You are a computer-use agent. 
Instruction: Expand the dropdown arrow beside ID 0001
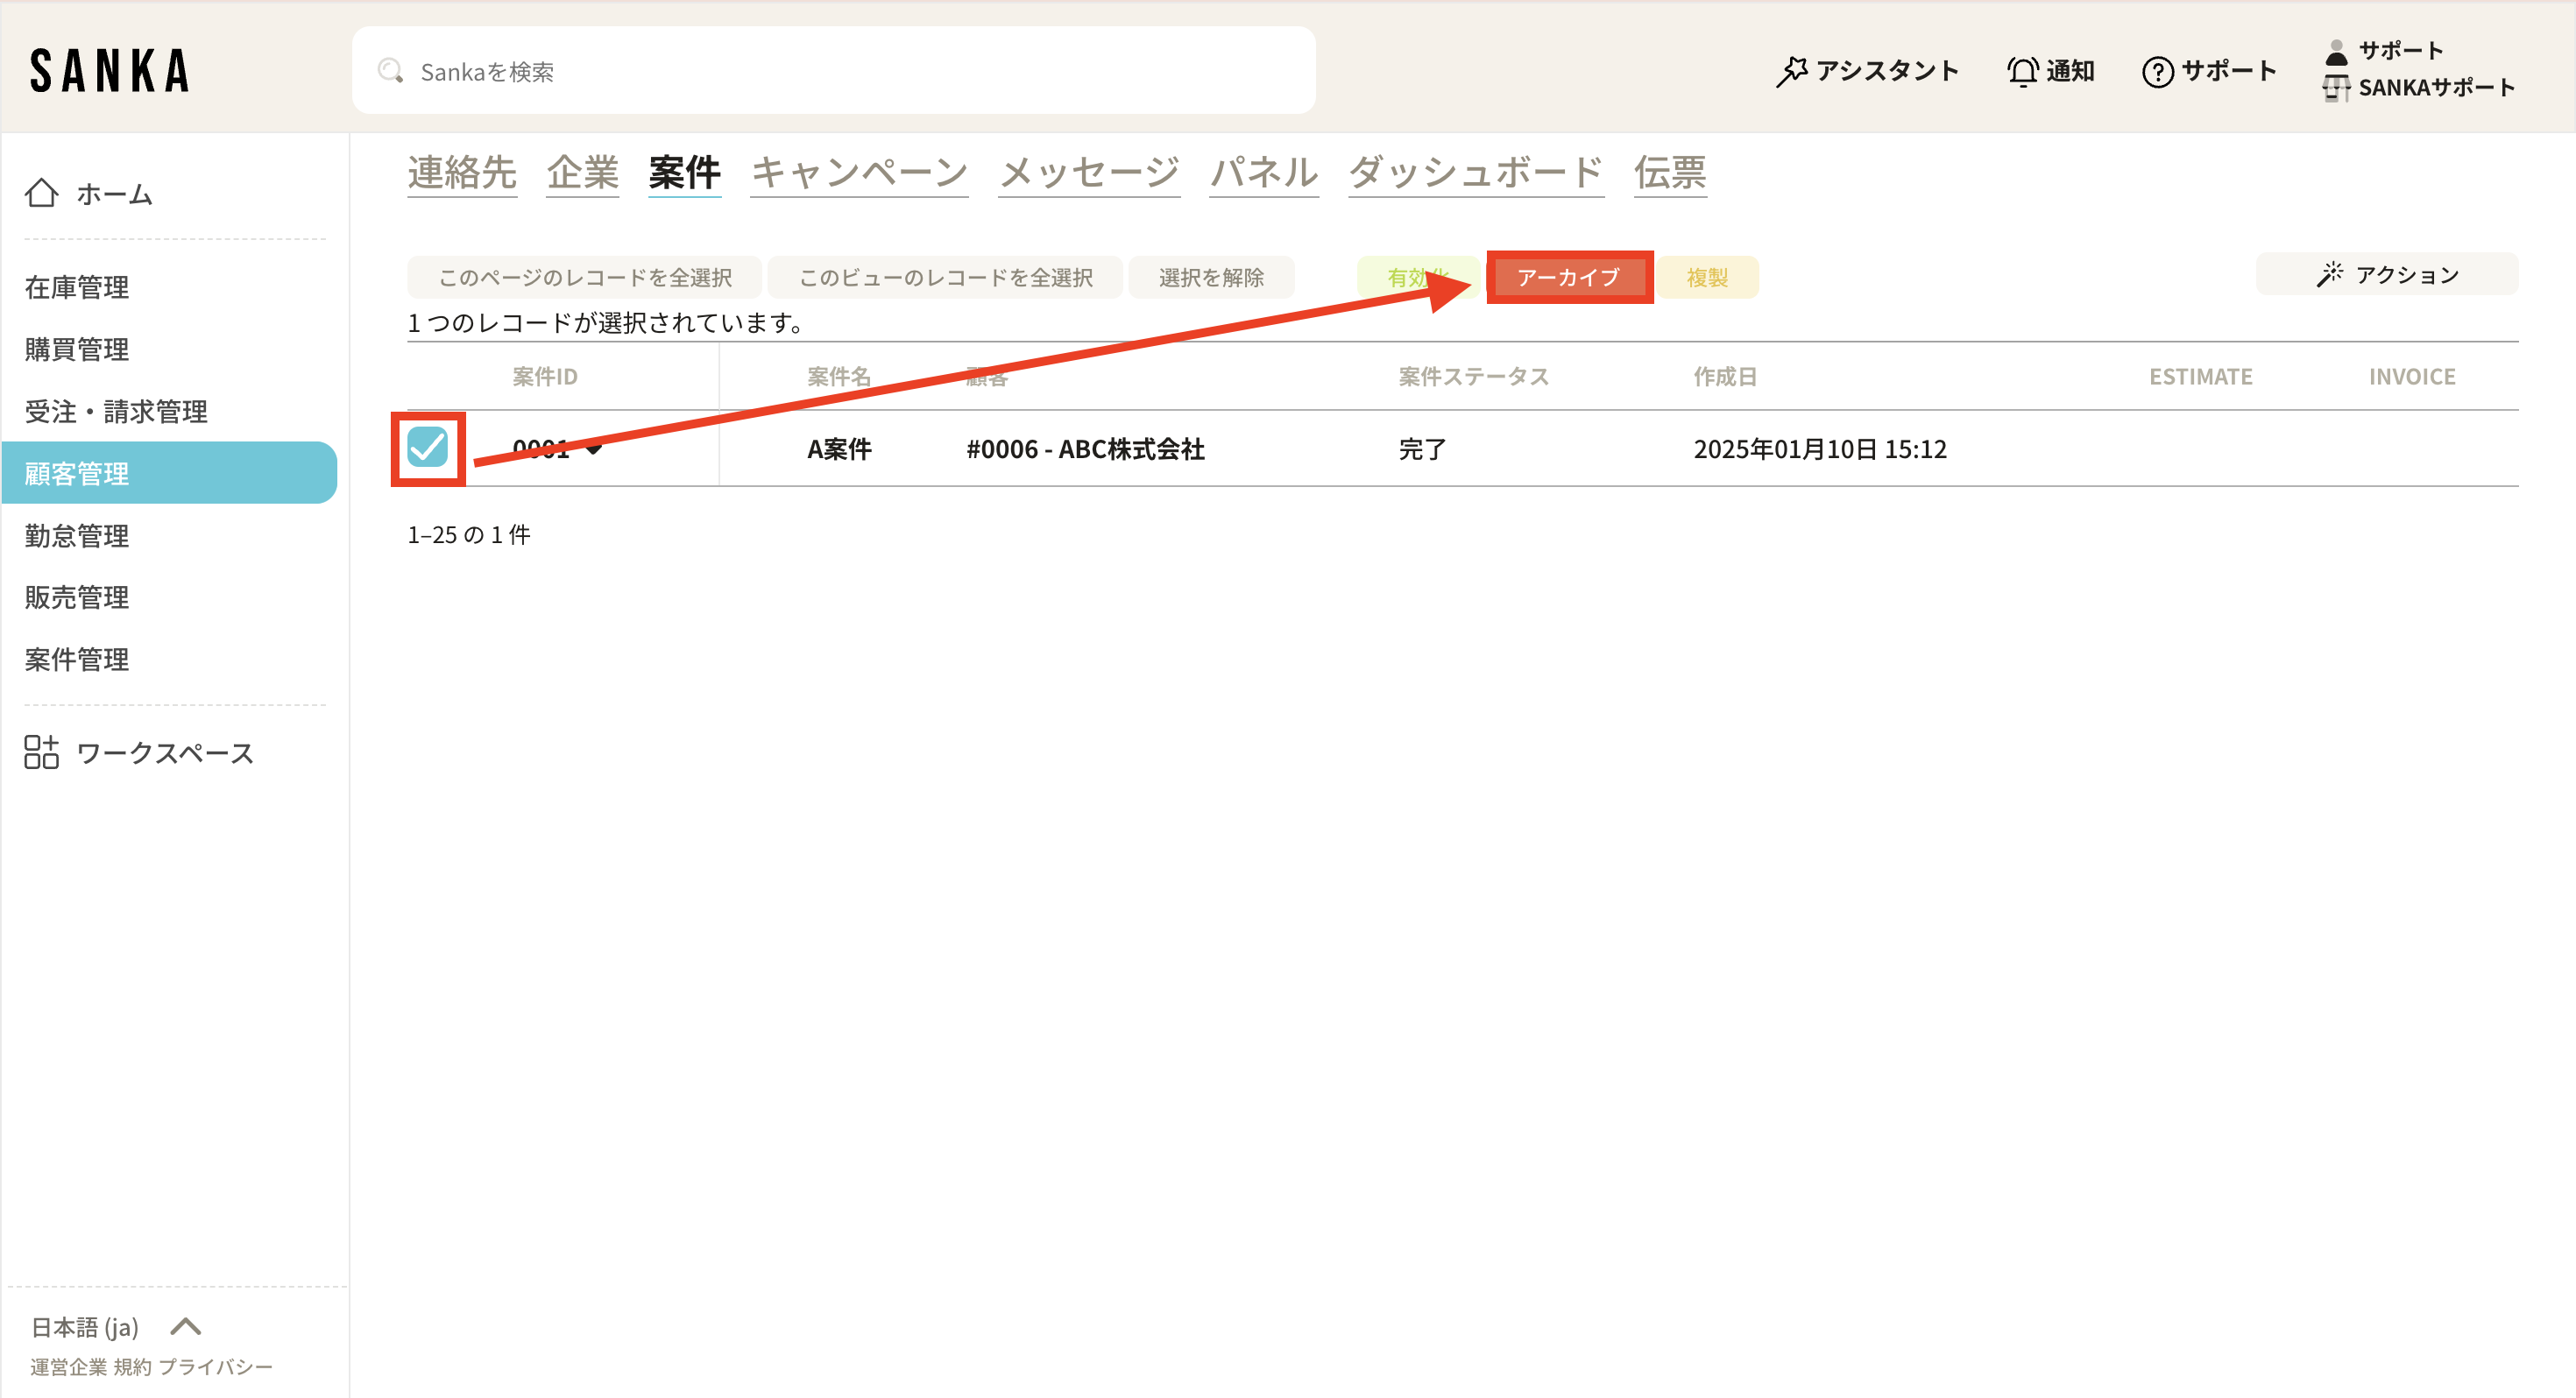pyautogui.click(x=594, y=449)
